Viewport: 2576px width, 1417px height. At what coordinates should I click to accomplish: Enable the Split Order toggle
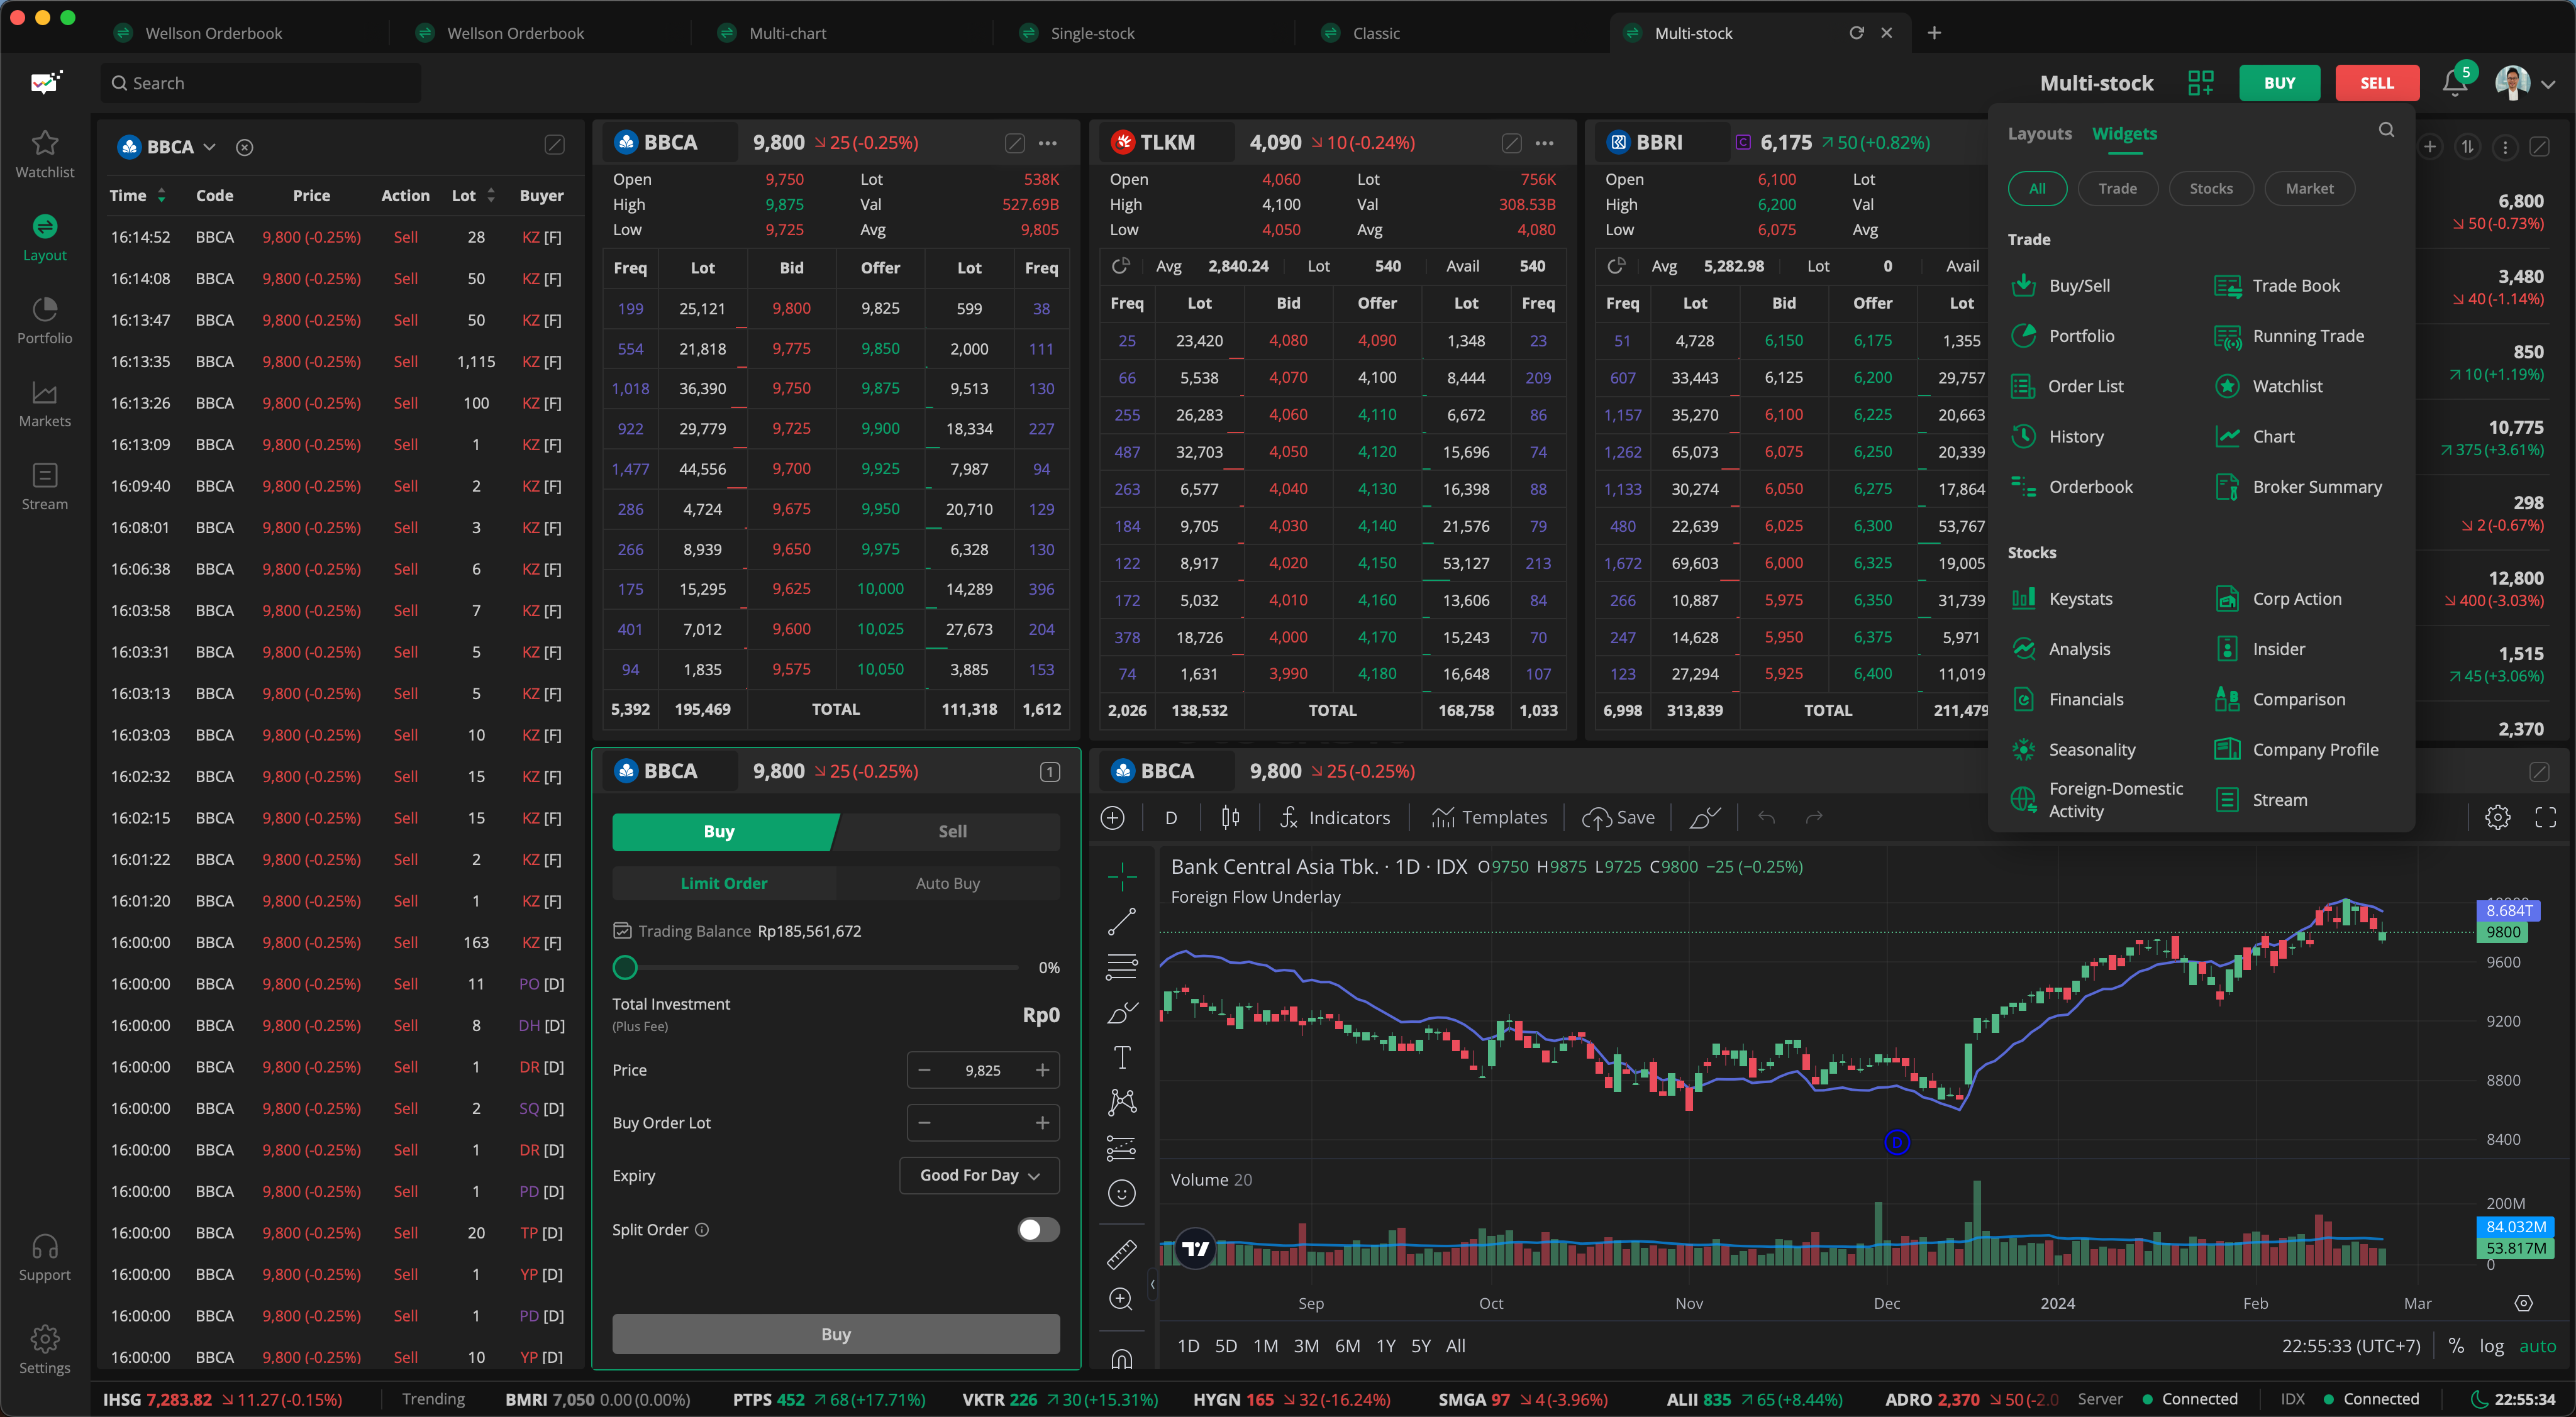tap(1037, 1230)
